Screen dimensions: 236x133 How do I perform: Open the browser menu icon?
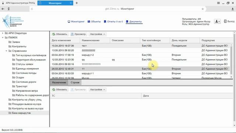[218, 3]
